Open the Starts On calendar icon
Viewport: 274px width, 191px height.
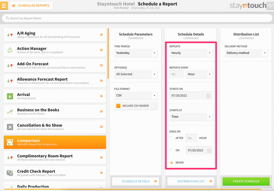tap(208, 96)
